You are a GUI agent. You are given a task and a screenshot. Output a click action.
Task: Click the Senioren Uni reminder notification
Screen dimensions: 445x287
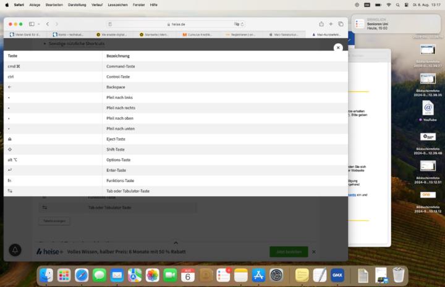(396, 24)
